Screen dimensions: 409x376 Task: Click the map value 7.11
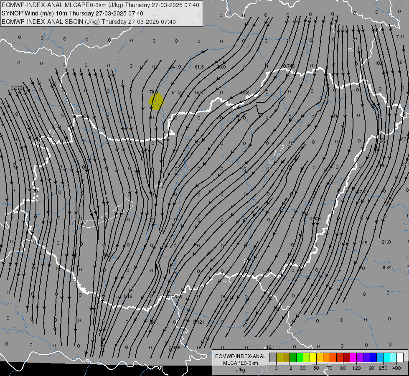tap(400, 37)
